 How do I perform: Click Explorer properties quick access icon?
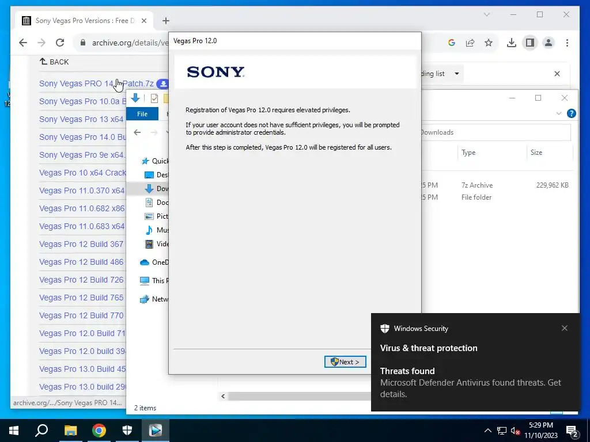[154, 98]
